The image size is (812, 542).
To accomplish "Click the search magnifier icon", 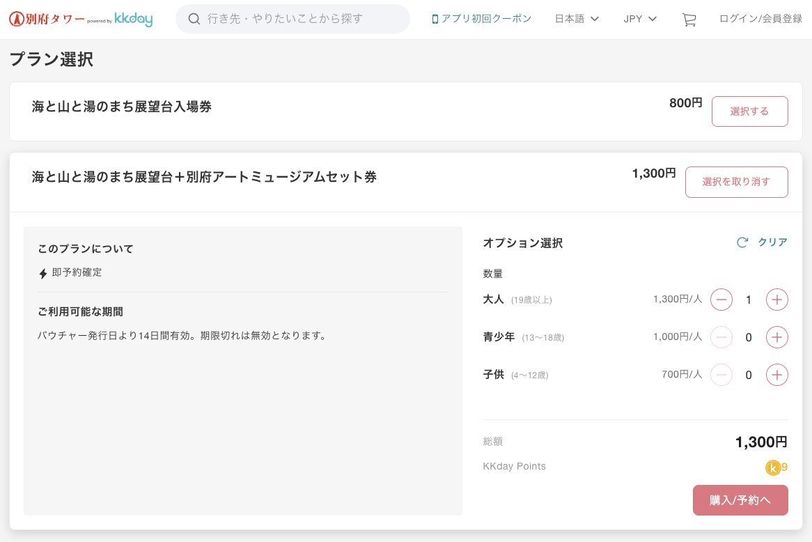I will tap(195, 19).
